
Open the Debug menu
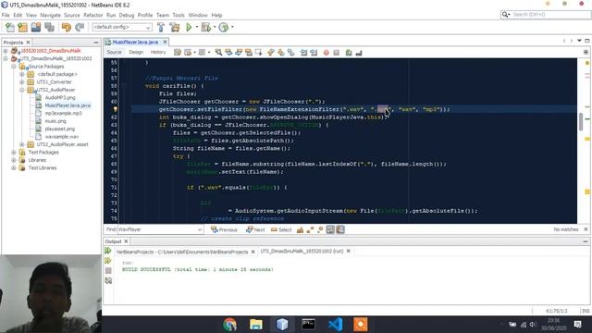point(127,15)
